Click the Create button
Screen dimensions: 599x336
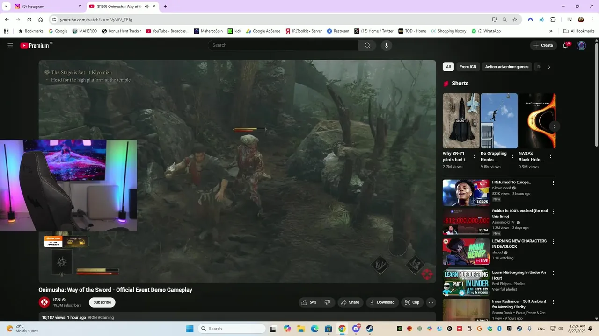tap(543, 45)
